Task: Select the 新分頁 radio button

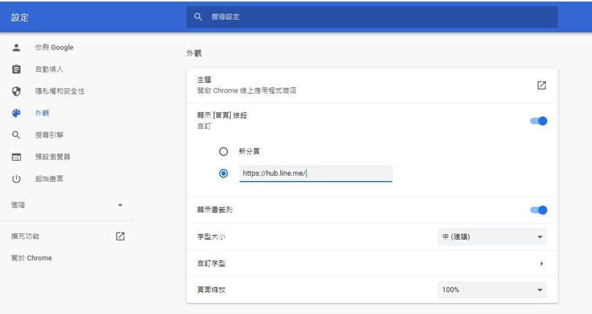Action: [x=224, y=152]
